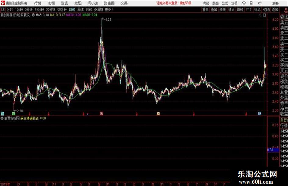Switch to the 分时 period tab
Image resolution: width=288 pixels, height=186 pixels.
(10, 9)
